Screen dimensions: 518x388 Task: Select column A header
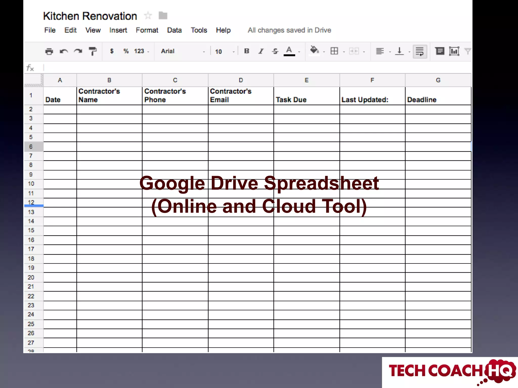60,80
